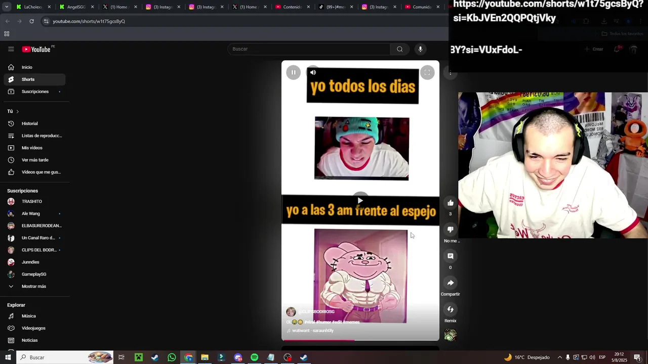Viewport: 648px width, 364px height.
Task: Switch to the AngelSGG browser tab
Action: click(77, 7)
